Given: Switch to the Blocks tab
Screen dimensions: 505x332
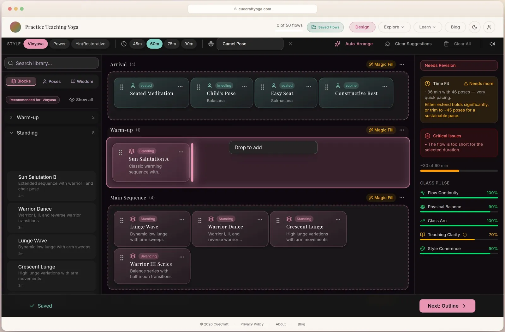Looking at the screenshot, I should (x=21, y=82).
